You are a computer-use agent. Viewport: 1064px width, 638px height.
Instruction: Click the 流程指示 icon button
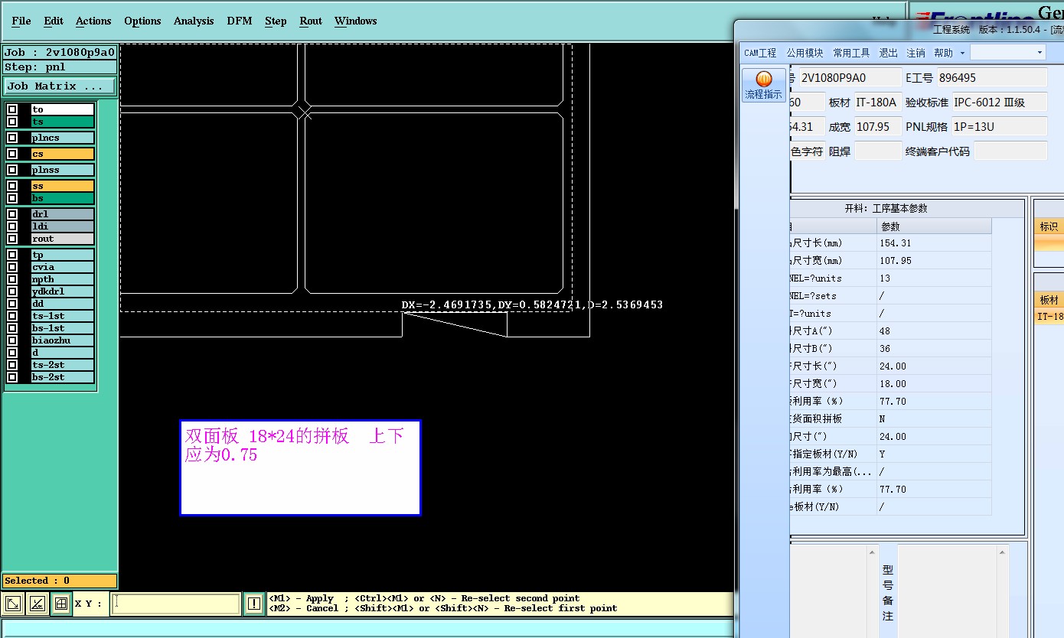tap(764, 85)
